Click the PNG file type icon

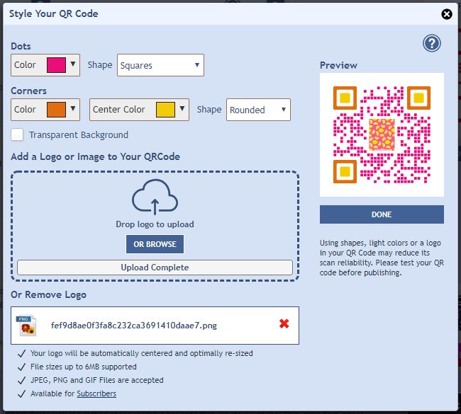point(26,325)
